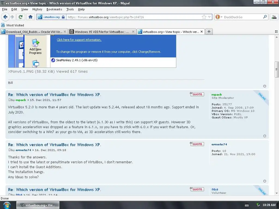Click the tray icon beside the clock

[x=258, y=205]
